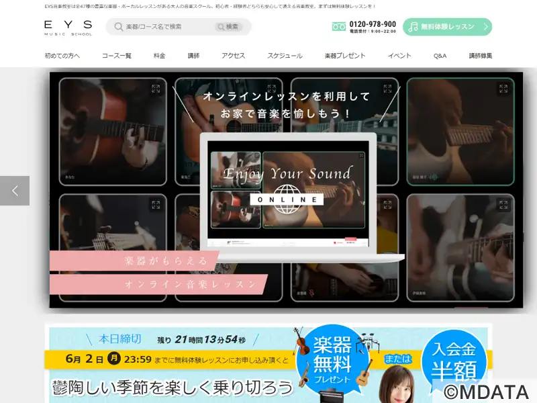Click expand icon on top-right guitar tile
The height and width of the screenshot is (403, 537).
pos(503,89)
